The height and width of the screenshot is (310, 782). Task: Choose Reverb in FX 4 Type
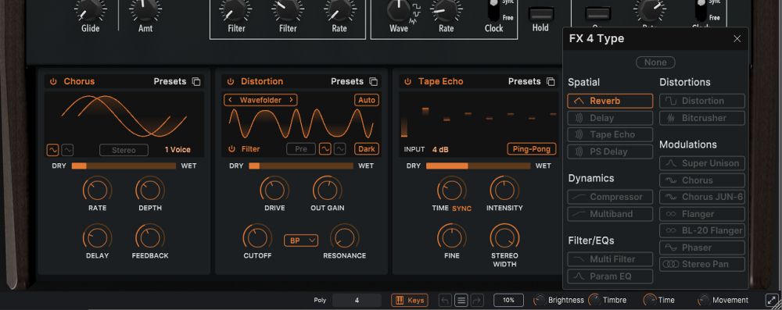tap(610, 102)
